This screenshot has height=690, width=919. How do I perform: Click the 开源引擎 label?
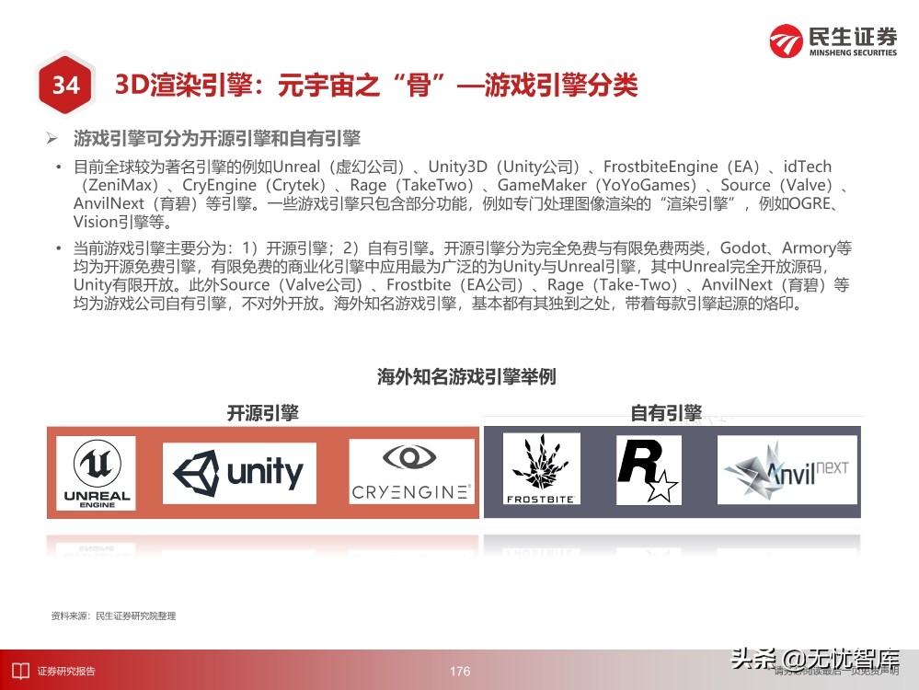coord(263,413)
